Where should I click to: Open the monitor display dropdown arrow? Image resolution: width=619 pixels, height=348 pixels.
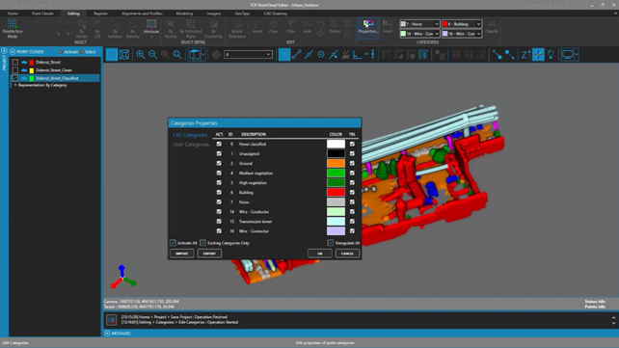(x=577, y=54)
